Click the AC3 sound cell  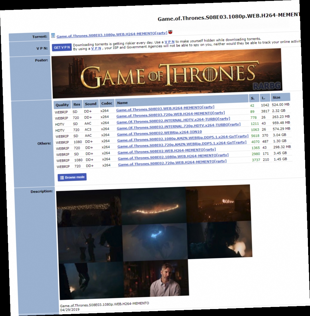(88, 129)
